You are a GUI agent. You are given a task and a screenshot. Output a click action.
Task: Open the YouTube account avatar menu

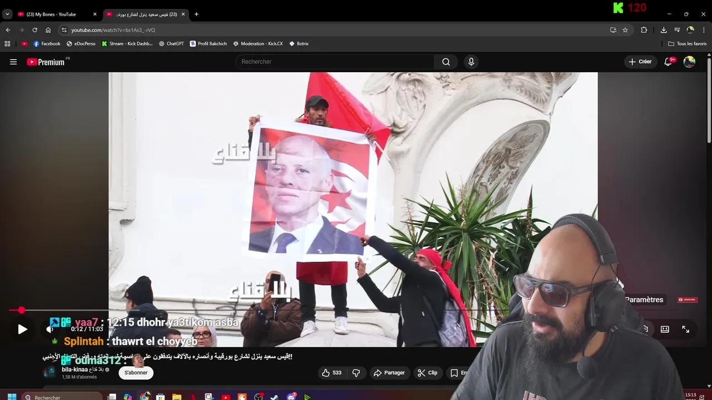pyautogui.click(x=689, y=62)
